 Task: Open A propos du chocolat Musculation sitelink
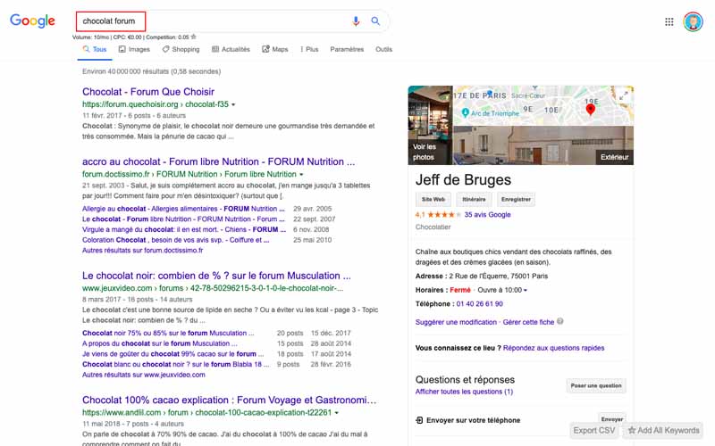tap(160, 343)
